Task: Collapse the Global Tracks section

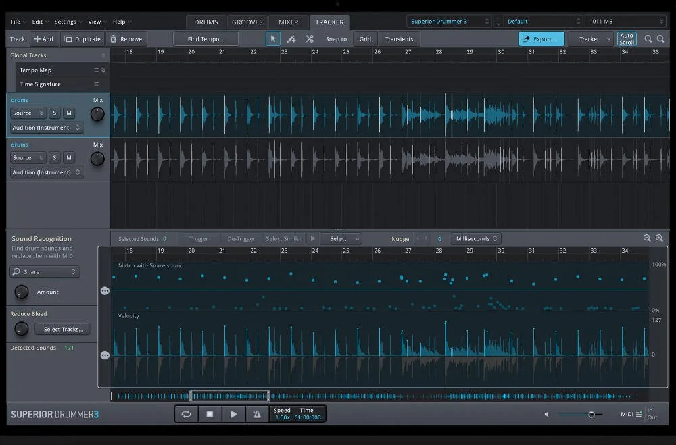Action: click(103, 55)
